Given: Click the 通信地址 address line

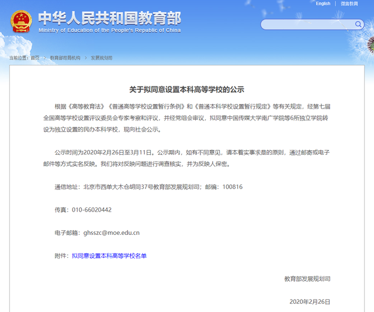Looking at the screenshot, I should pyautogui.click(x=148, y=187).
